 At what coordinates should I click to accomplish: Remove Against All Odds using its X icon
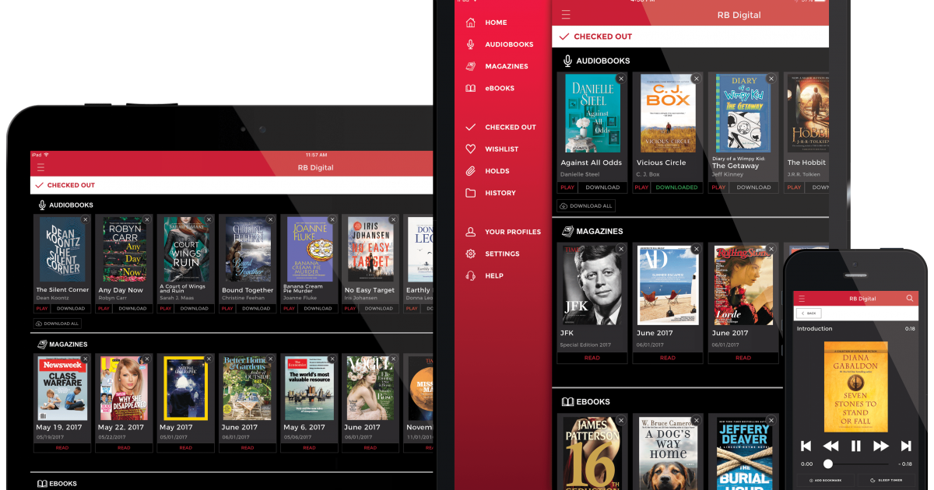coord(620,79)
